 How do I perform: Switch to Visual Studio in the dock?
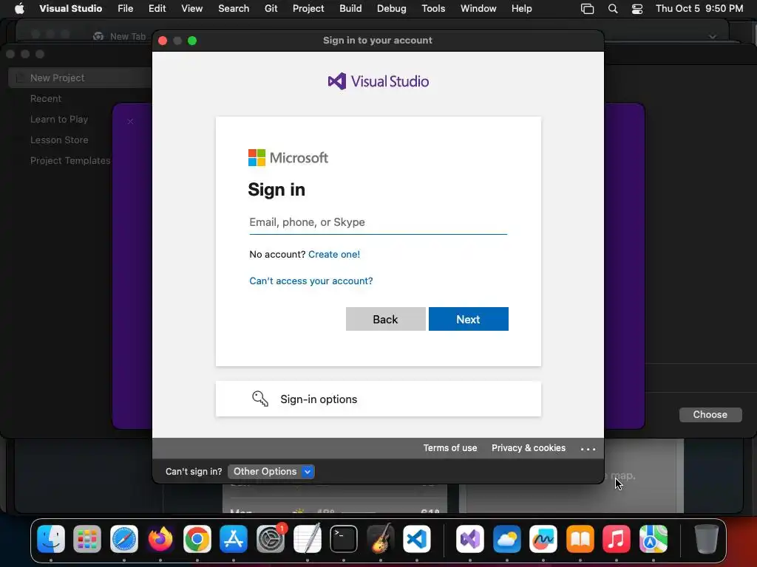pos(469,538)
